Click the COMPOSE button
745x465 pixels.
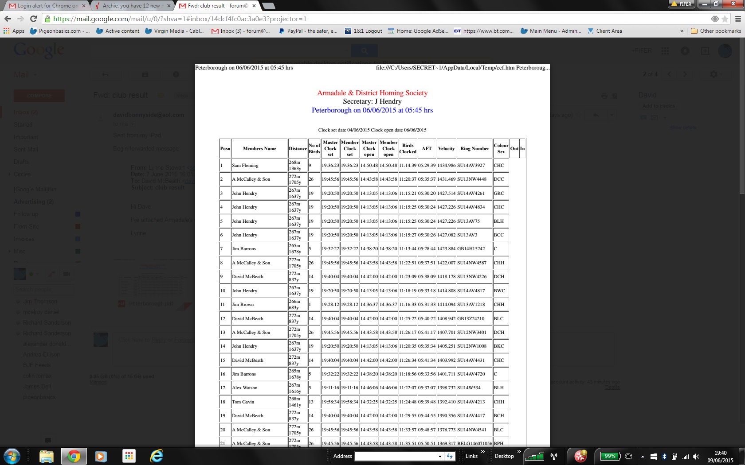(x=39, y=96)
